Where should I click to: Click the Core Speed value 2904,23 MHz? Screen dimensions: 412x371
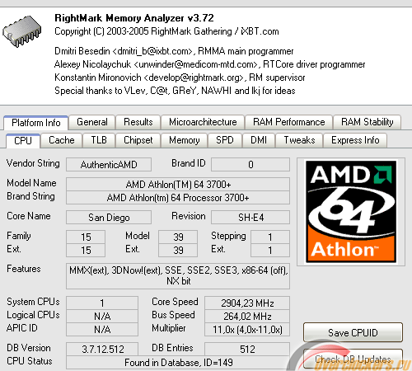point(247,303)
